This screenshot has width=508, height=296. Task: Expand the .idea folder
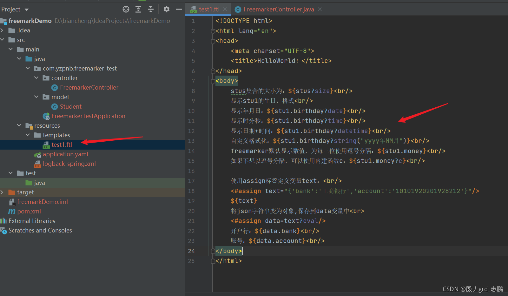coord(2,30)
